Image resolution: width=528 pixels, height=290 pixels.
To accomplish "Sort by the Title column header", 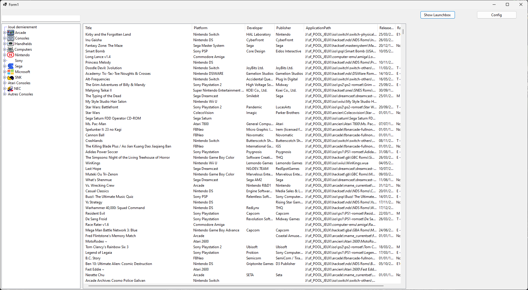I will 137,28.
